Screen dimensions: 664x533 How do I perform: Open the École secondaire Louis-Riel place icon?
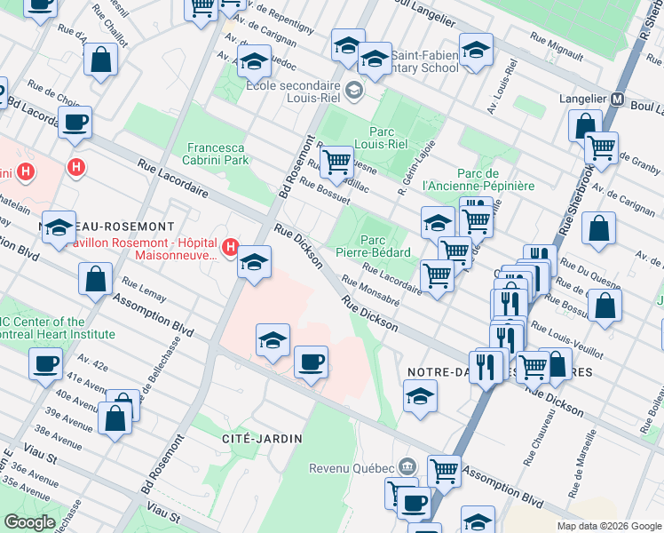353,91
